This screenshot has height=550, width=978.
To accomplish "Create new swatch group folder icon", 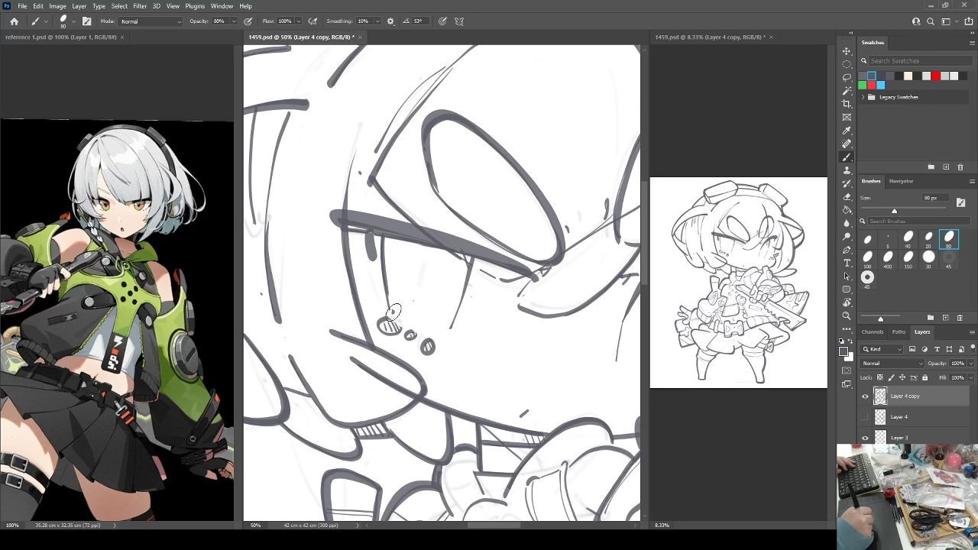I will click(x=931, y=167).
